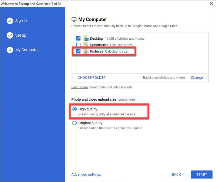Click the Documents folder icon

click(x=86, y=45)
